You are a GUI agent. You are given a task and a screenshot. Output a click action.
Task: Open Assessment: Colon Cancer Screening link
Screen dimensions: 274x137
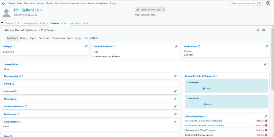click(203, 121)
